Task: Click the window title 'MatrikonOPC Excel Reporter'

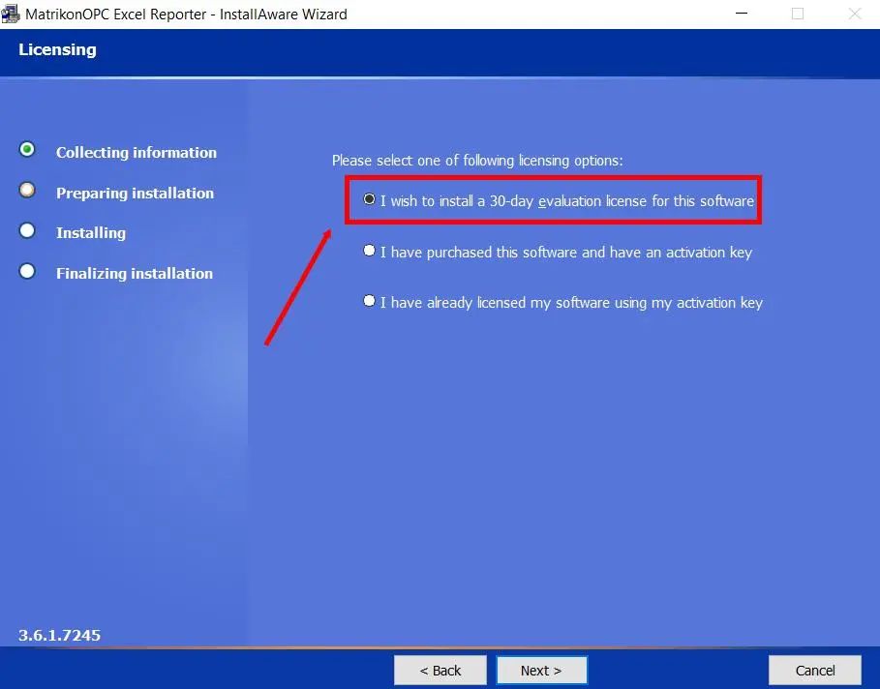Action: (186, 14)
